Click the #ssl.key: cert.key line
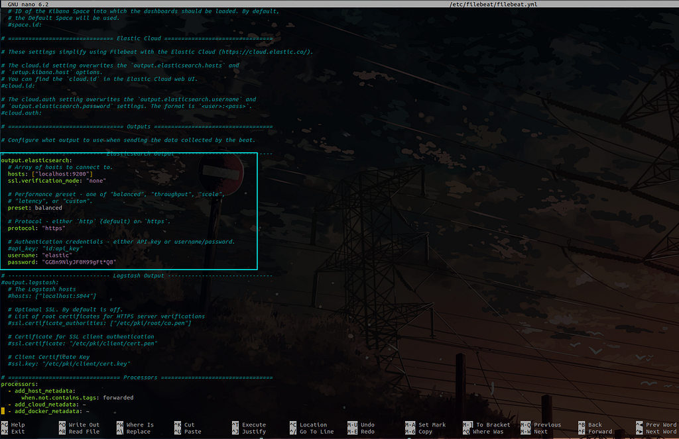Image resolution: width=679 pixels, height=439 pixels. (69, 364)
